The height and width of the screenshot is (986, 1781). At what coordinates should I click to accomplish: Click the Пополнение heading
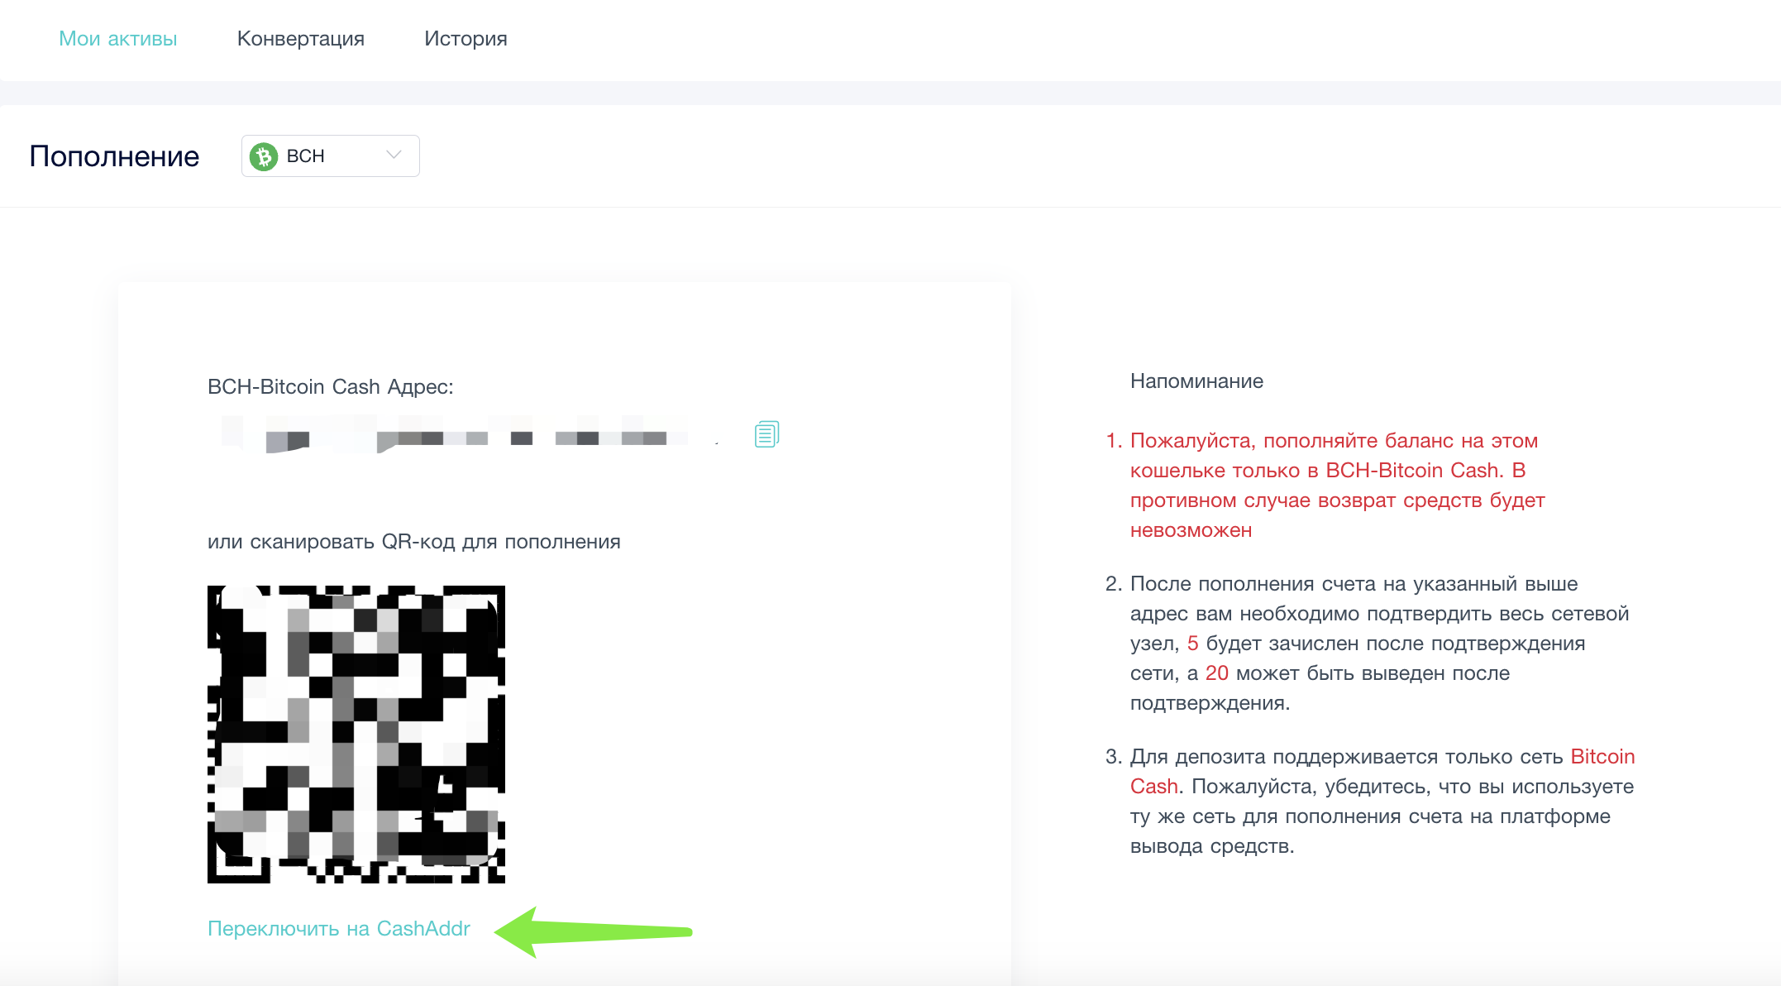[x=114, y=156]
